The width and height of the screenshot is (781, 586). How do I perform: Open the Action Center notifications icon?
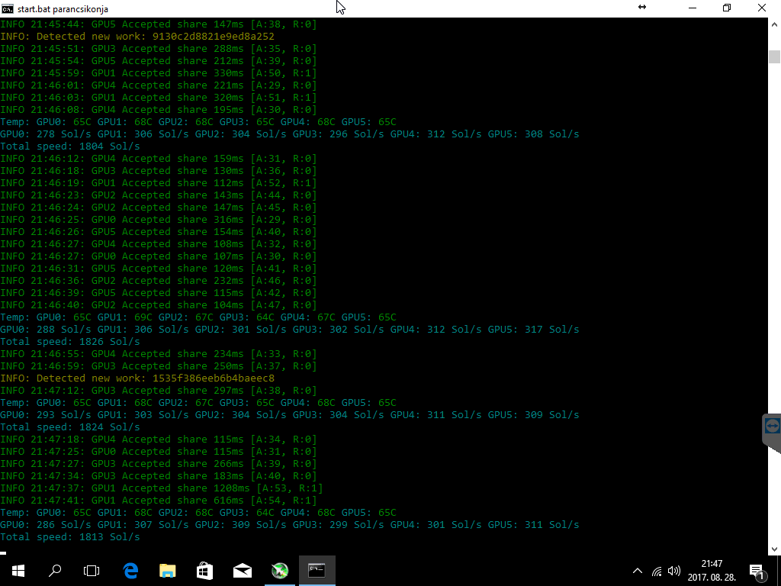click(757, 571)
